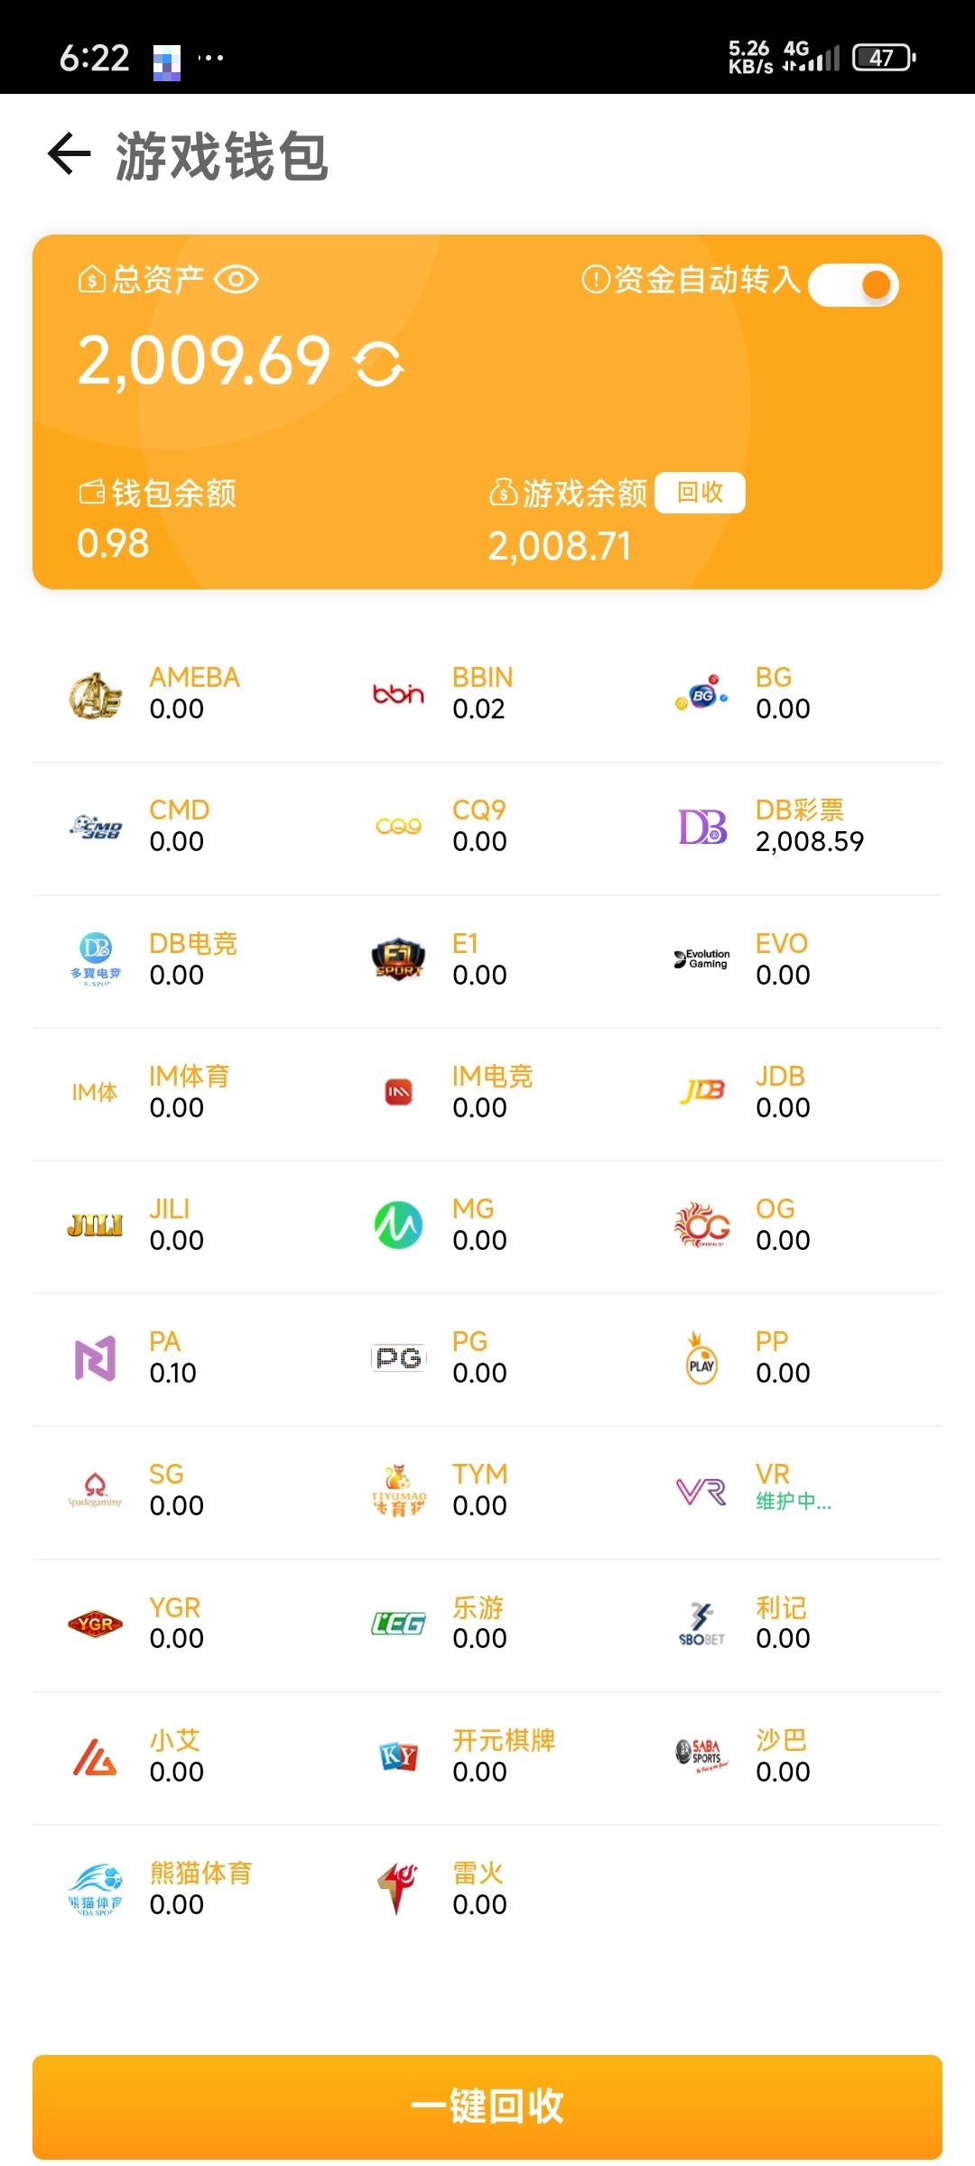Select the DB彩票 logo

coord(702,827)
